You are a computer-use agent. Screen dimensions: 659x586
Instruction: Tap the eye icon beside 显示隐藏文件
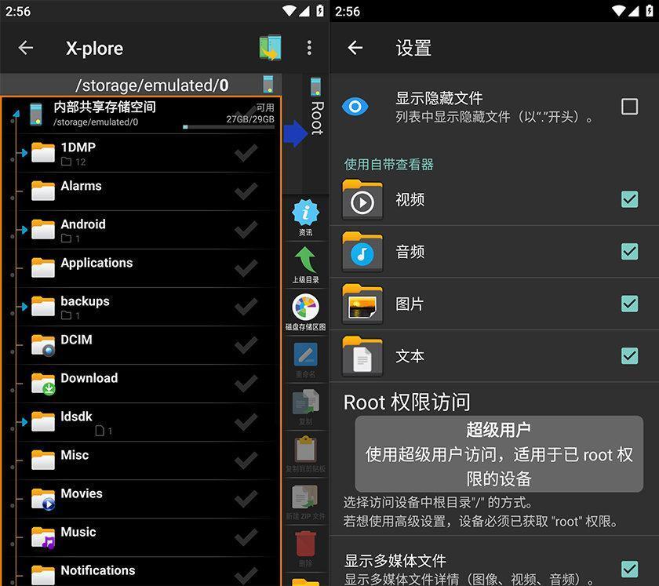(355, 107)
